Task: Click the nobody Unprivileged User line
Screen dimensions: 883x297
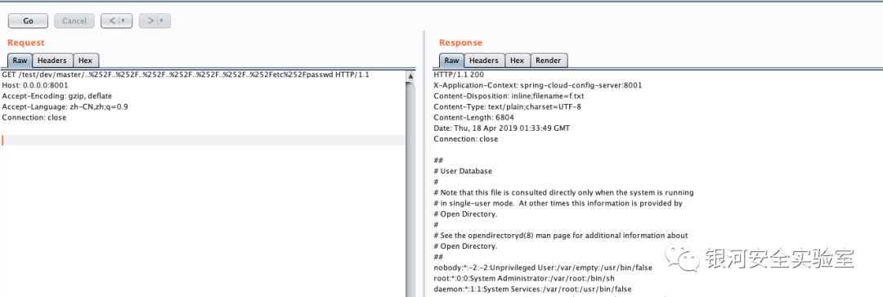Action: click(543, 268)
